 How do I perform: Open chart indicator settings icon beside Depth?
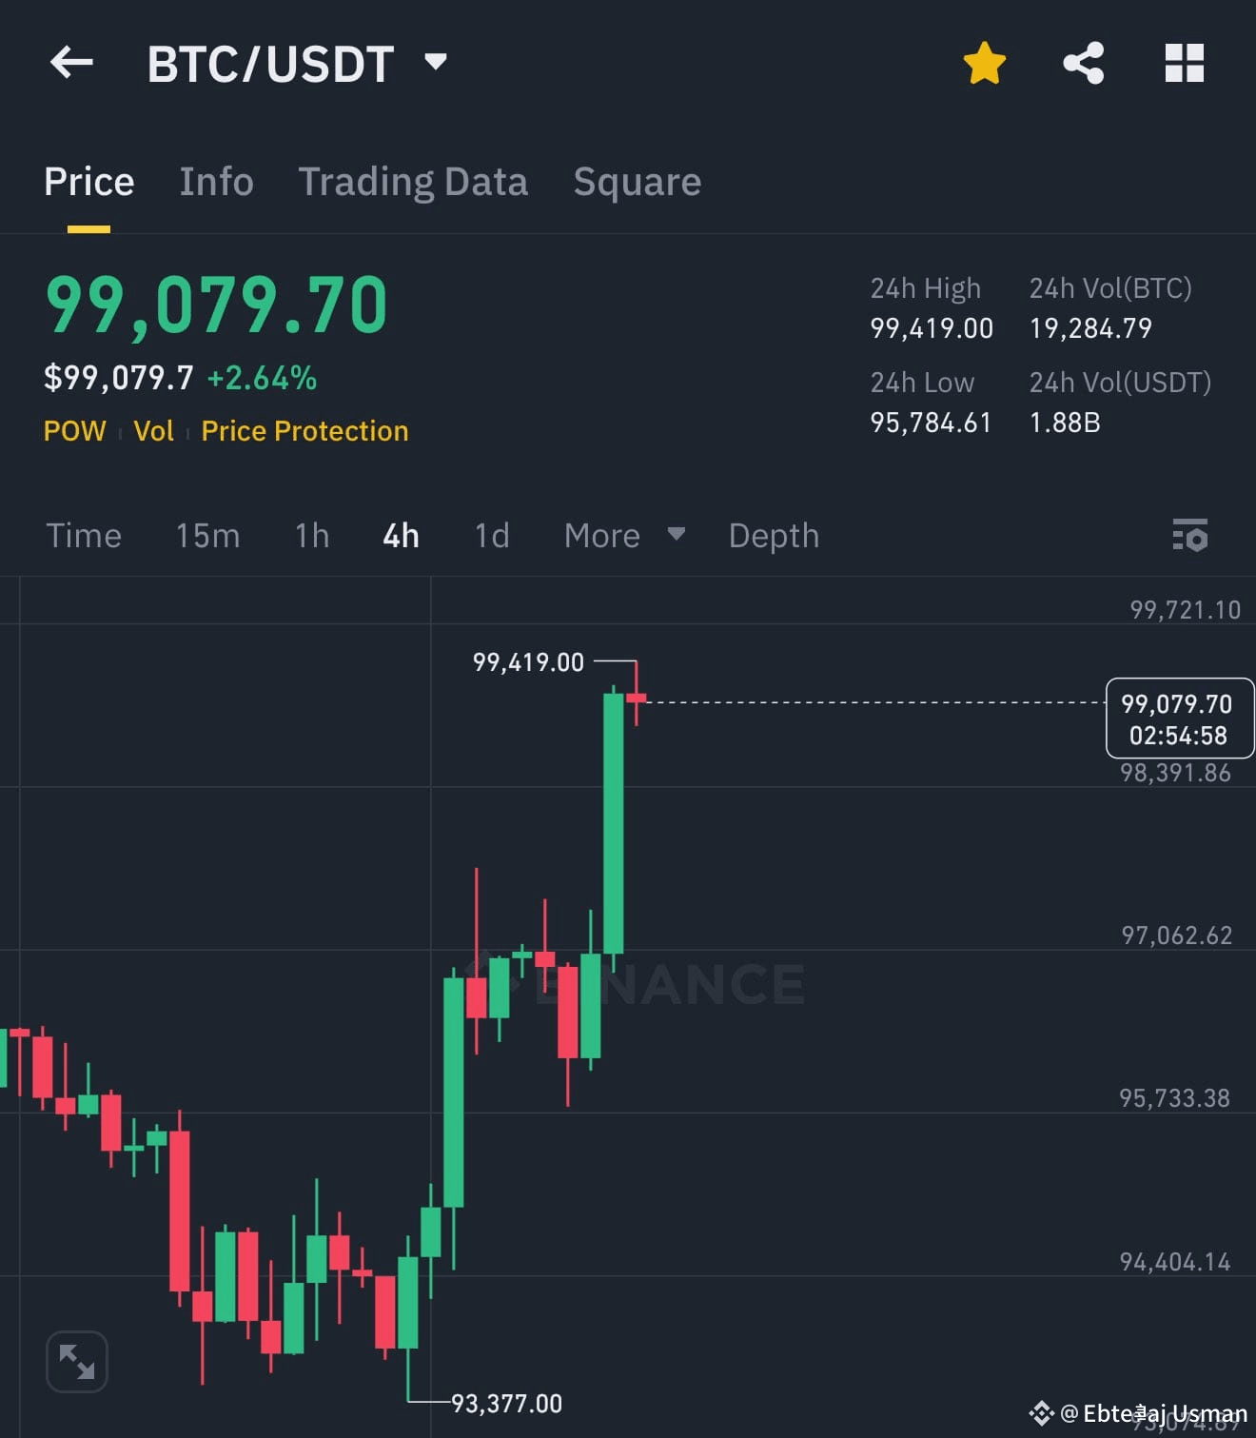click(x=1189, y=536)
